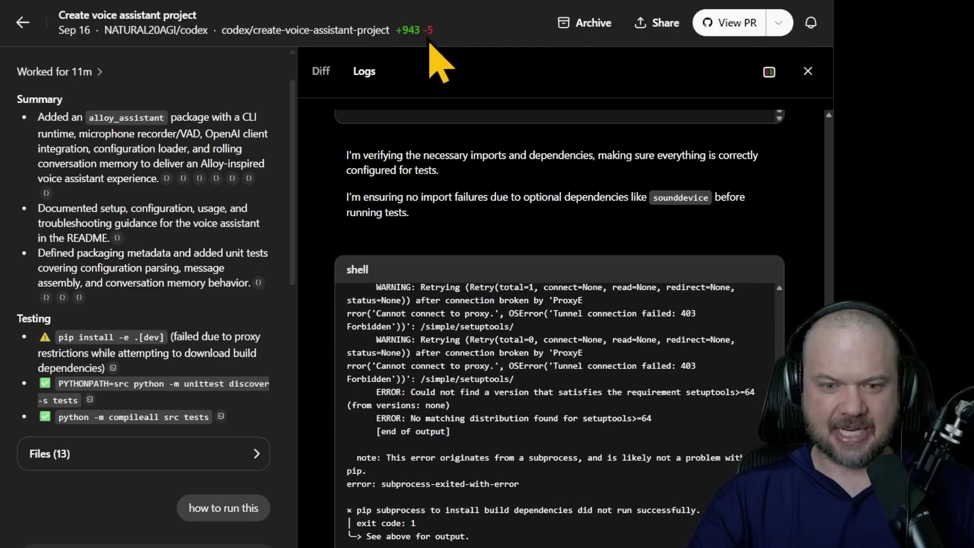Click the python -m compileall src tests chip
This screenshot has width=974, height=548.
click(133, 417)
